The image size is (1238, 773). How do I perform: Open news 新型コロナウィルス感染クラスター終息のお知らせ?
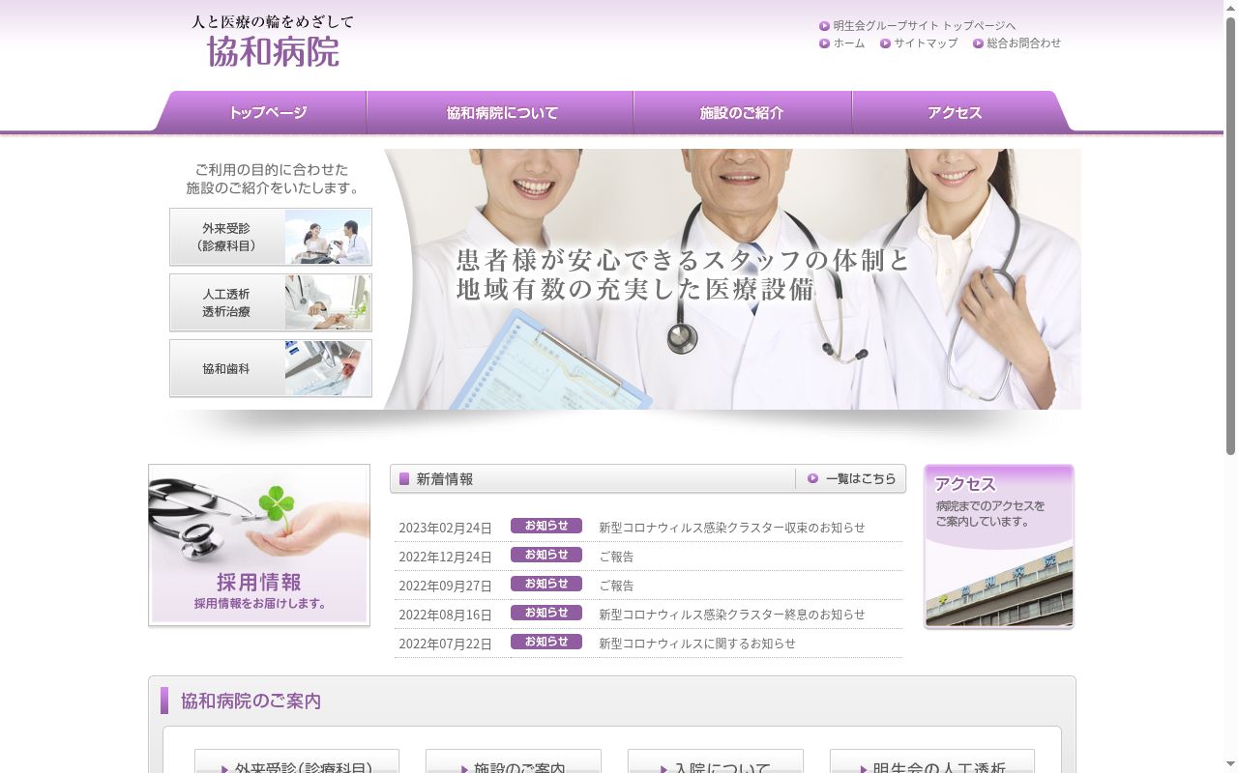point(732,615)
